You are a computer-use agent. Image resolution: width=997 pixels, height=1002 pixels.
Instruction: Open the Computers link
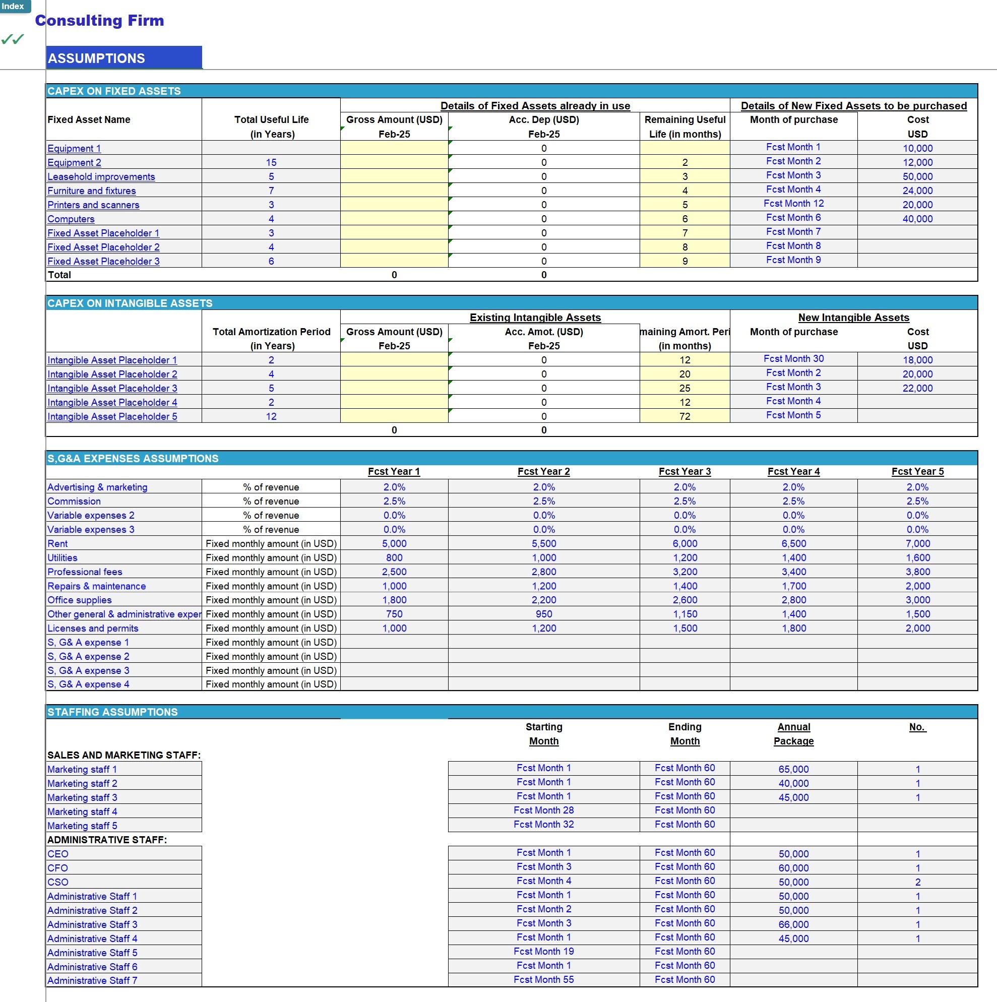click(71, 219)
